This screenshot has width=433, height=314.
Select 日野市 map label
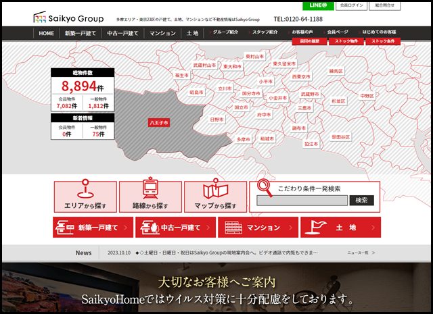point(216,120)
